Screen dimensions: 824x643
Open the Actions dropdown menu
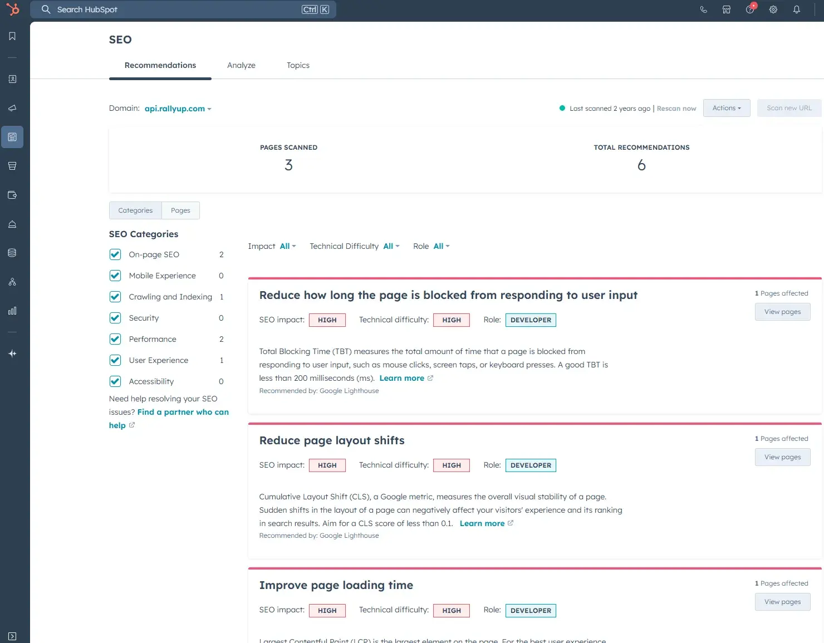(x=726, y=107)
